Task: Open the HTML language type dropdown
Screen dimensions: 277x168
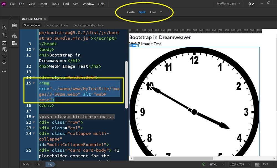Action: (x=217, y=164)
